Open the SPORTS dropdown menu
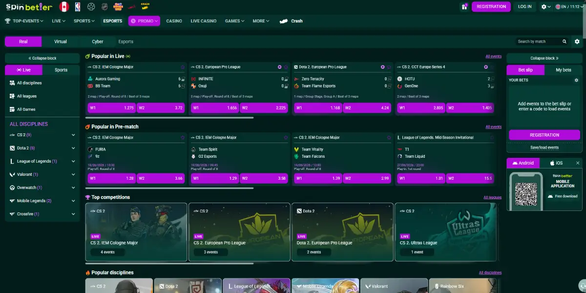 [84, 21]
